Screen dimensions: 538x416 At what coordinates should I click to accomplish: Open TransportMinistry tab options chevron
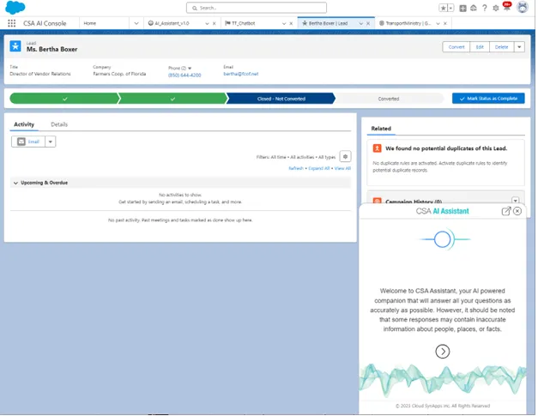pos(439,24)
